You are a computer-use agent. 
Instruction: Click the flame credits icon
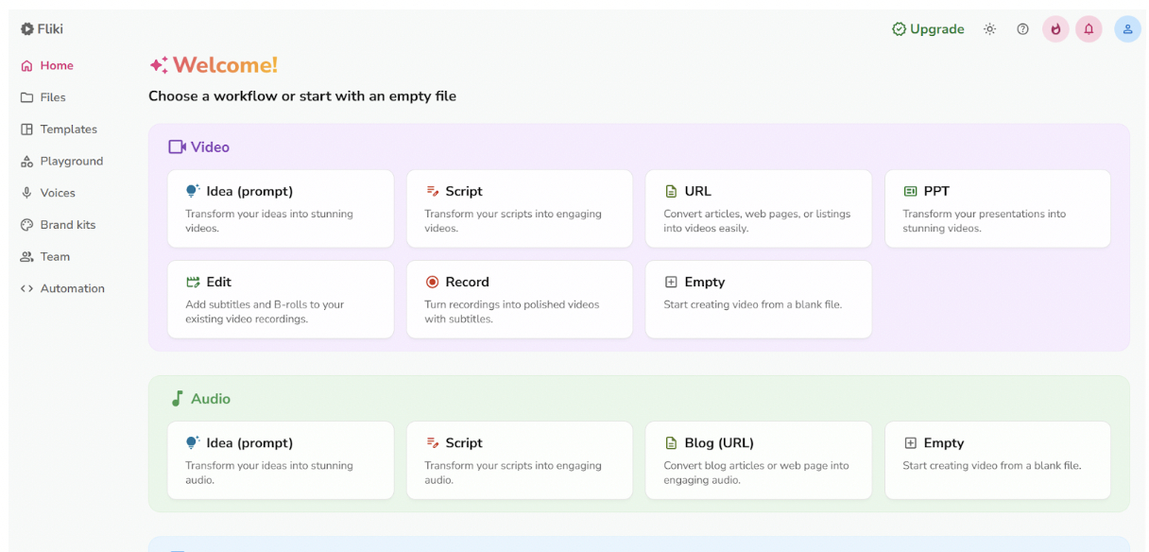pos(1055,29)
